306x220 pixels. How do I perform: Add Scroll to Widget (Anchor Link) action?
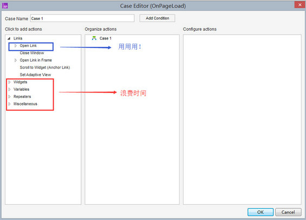(45, 68)
